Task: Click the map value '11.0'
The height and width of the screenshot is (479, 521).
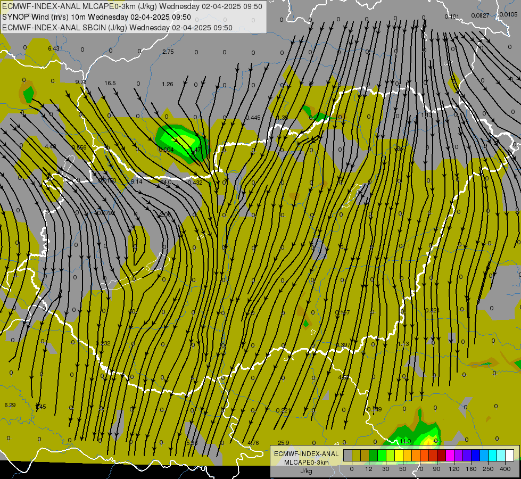Action: tap(406, 441)
